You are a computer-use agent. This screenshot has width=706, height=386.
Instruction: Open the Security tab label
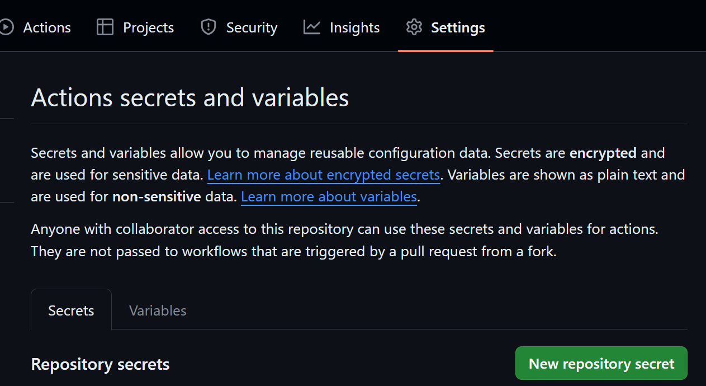252,27
